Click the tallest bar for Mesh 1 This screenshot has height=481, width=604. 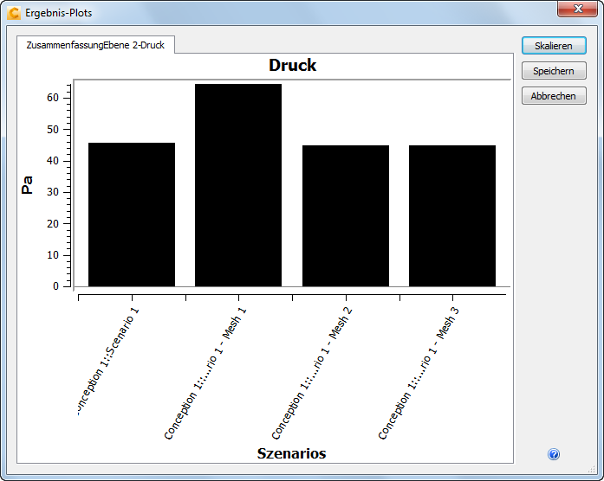click(238, 185)
